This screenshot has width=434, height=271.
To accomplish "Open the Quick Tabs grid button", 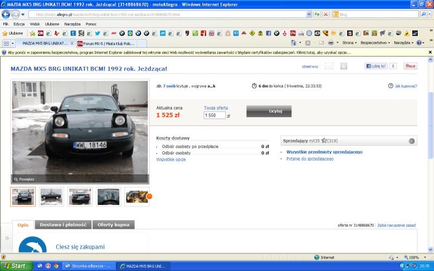I will [x=6, y=43].
